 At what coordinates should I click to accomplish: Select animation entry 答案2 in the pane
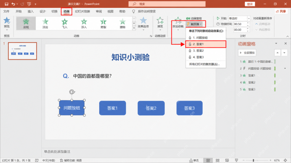pyautogui.click(x=258, y=82)
